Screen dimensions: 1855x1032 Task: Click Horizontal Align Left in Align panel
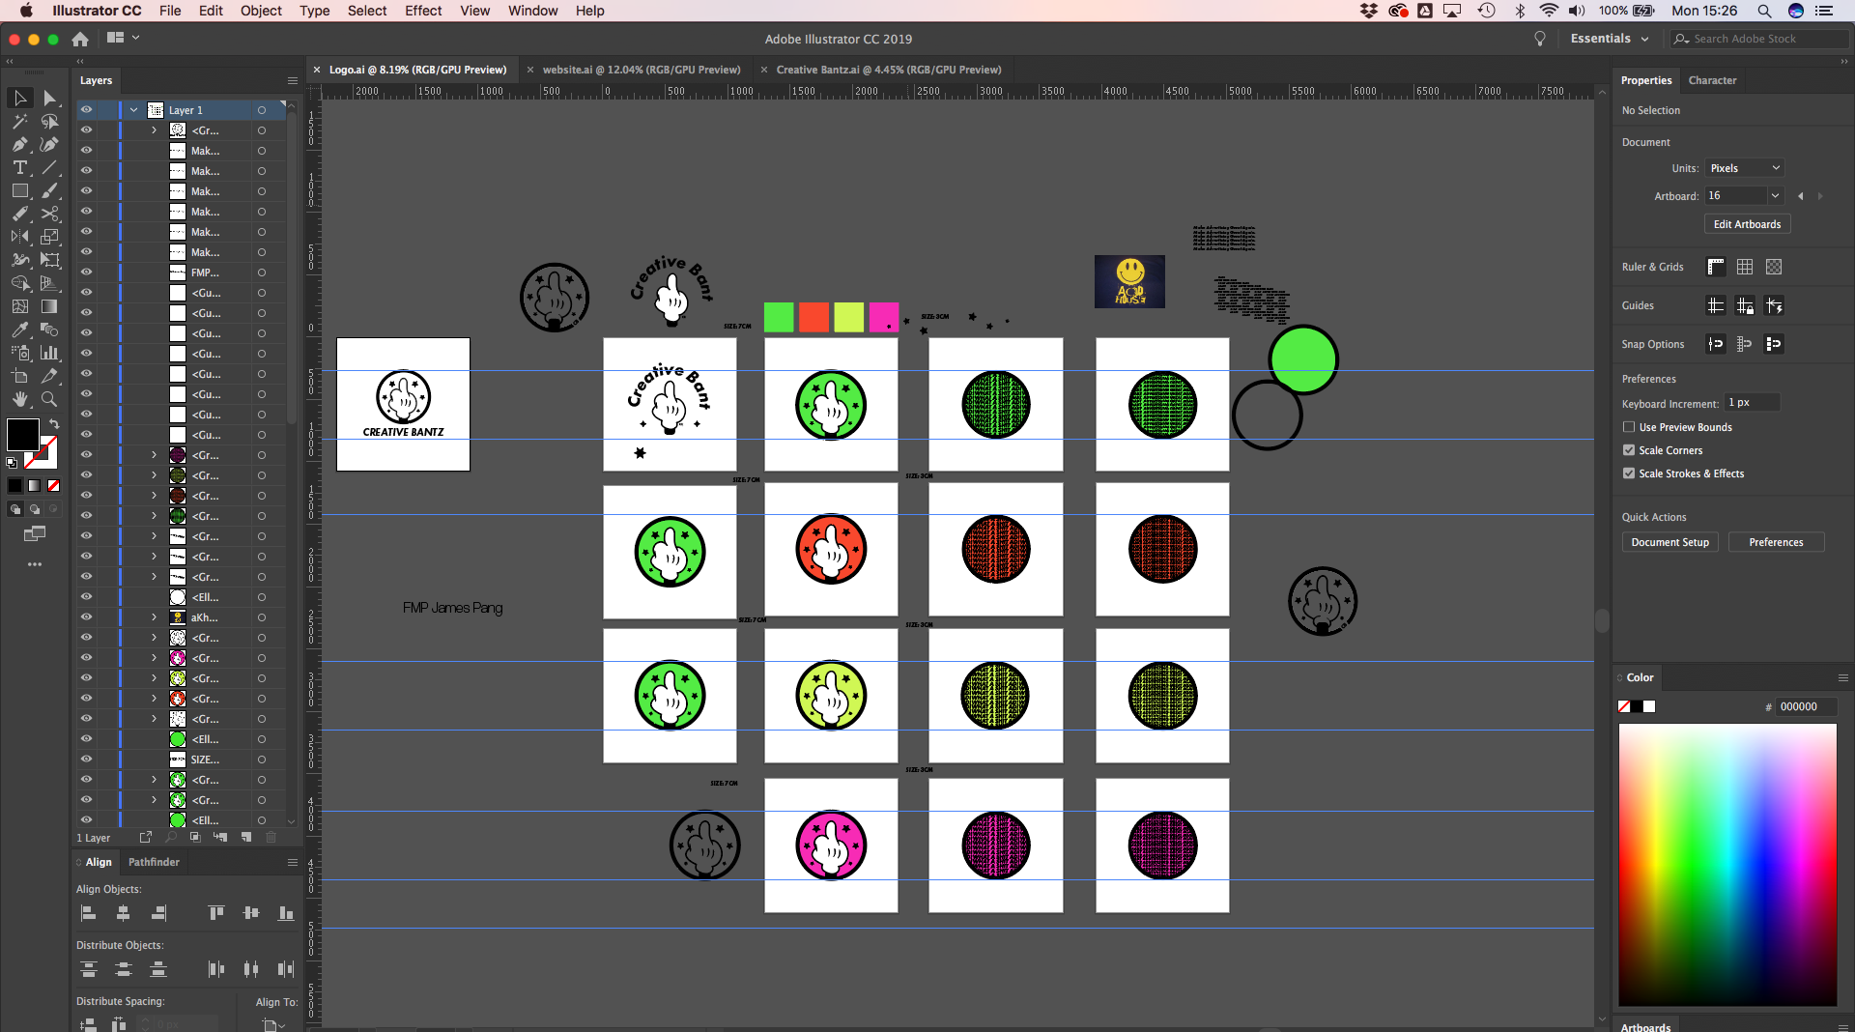point(88,913)
